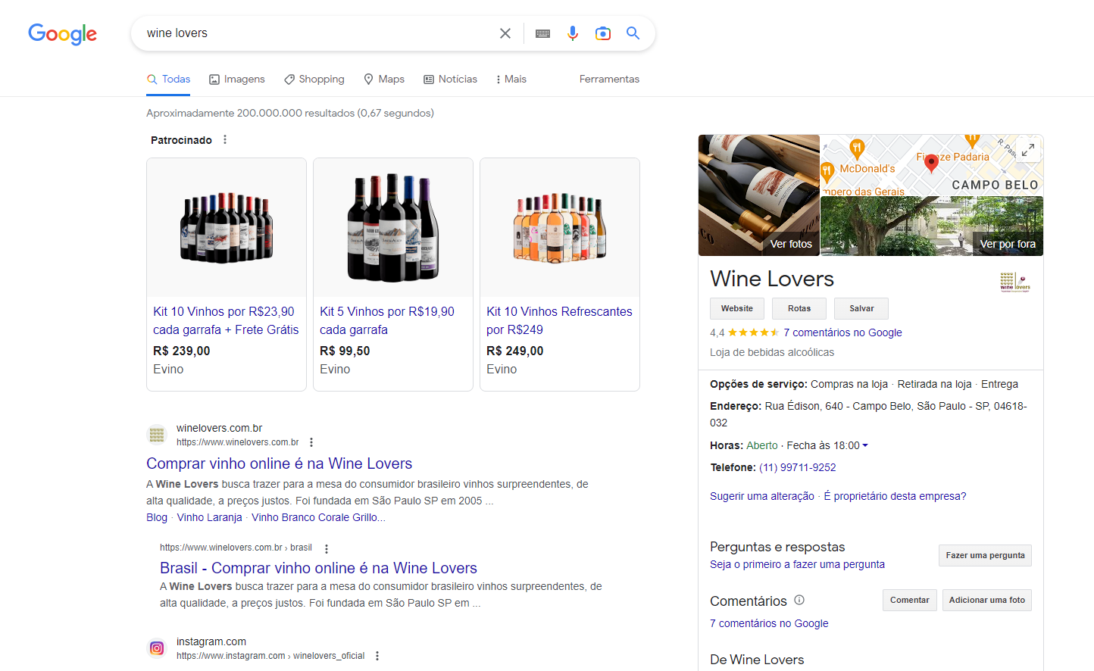The height and width of the screenshot is (671, 1094).
Task: Search by image using the camera icon
Action: pyautogui.click(x=602, y=33)
